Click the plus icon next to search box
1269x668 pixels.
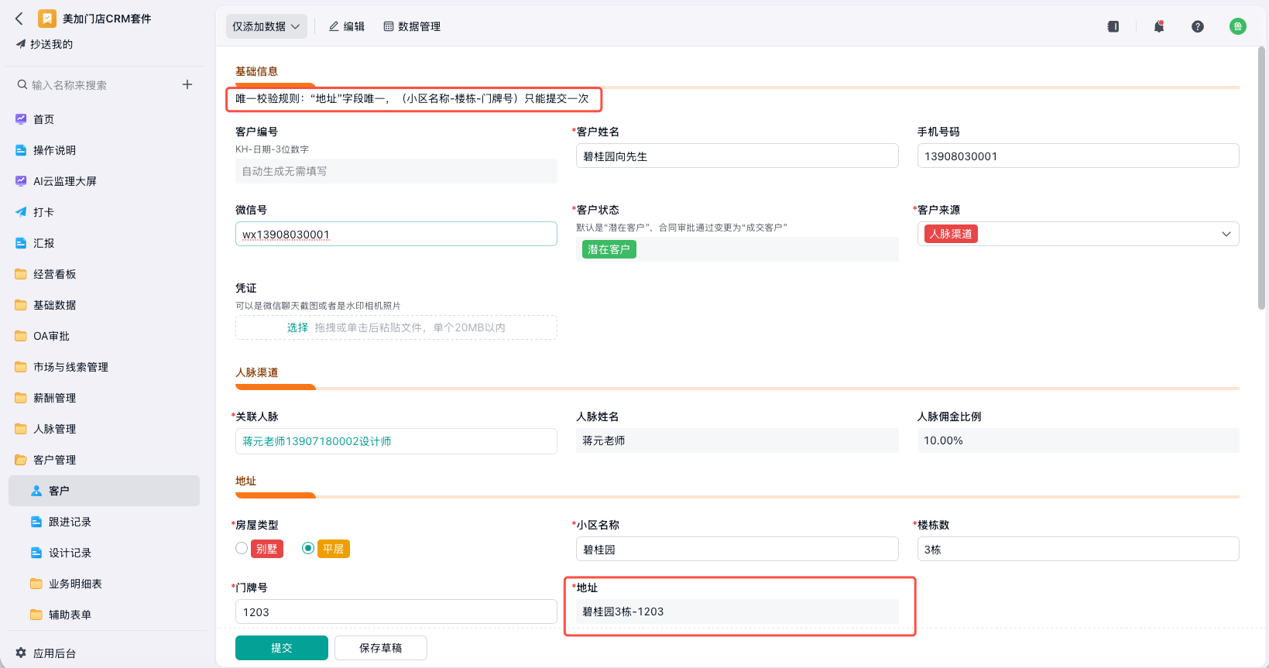(x=187, y=84)
